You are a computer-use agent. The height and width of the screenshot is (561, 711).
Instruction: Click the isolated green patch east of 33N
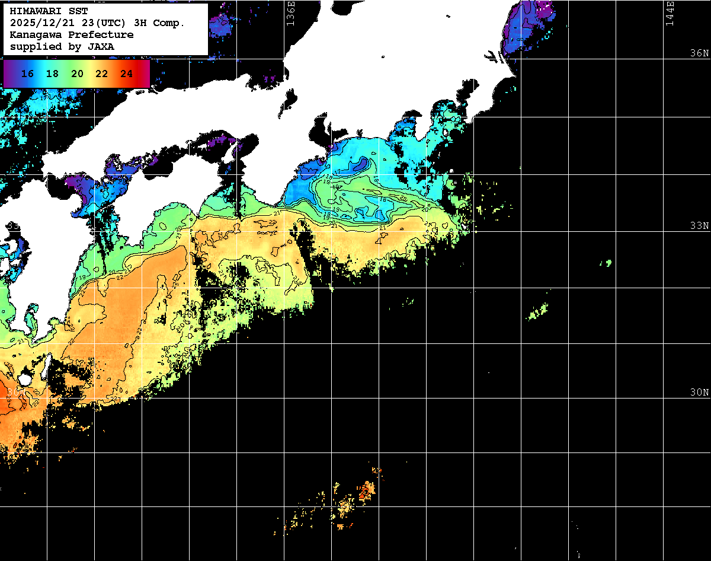606,263
